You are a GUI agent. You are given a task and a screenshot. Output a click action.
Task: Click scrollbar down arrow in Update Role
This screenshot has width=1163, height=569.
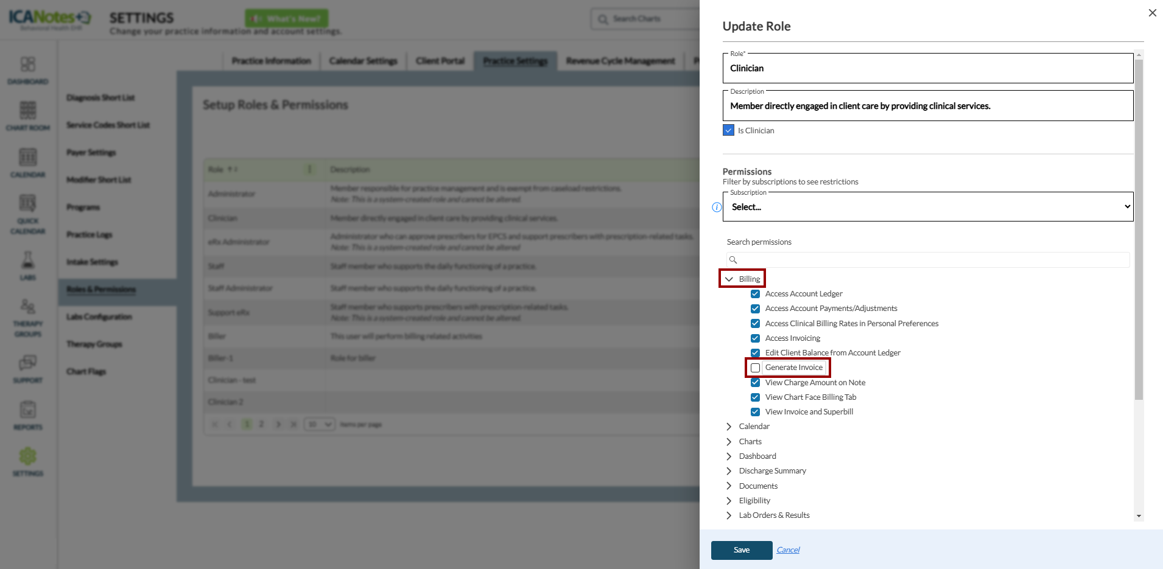pyautogui.click(x=1139, y=516)
